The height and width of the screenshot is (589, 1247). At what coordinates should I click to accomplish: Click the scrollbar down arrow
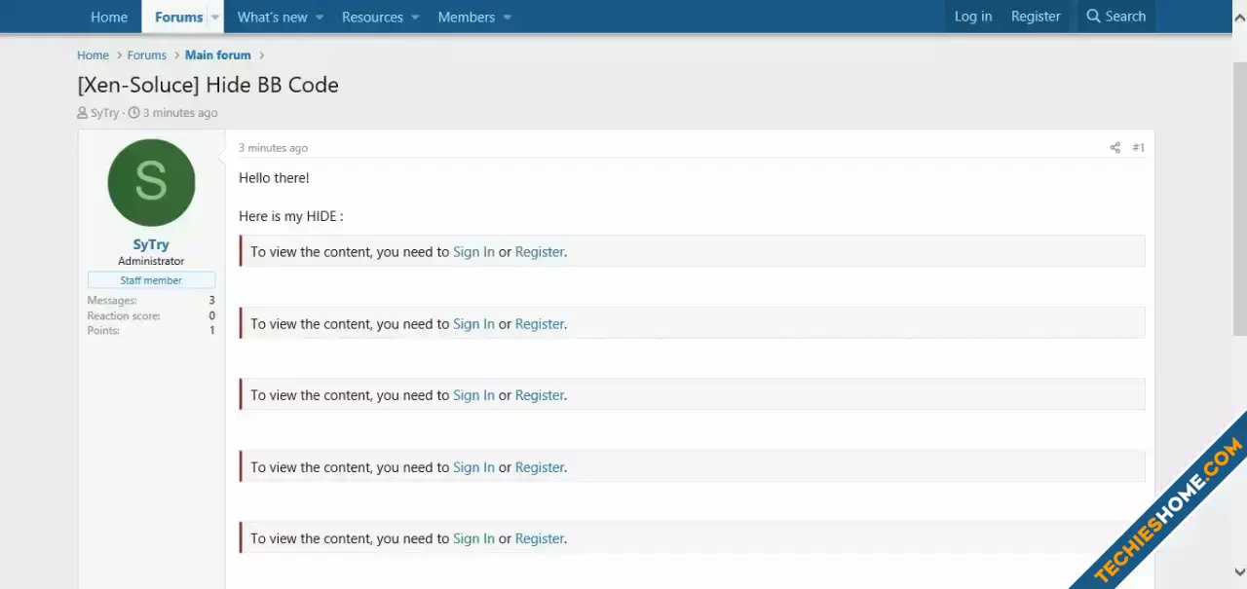(1239, 572)
